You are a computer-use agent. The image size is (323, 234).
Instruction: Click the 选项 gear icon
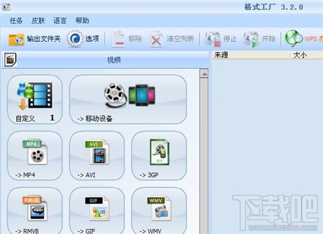[75, 39]
